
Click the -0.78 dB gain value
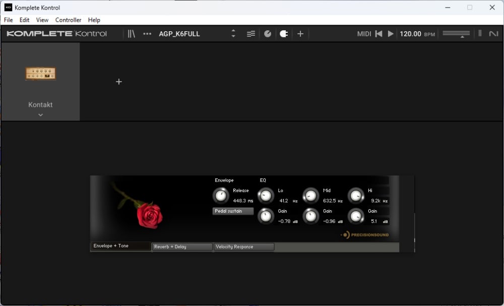click(288, 221)
